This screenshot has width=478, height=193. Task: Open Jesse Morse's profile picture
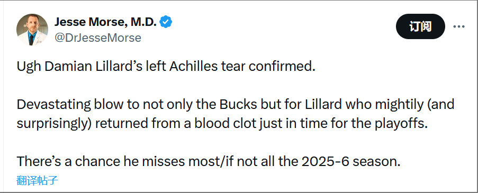(x=32, y=30)
